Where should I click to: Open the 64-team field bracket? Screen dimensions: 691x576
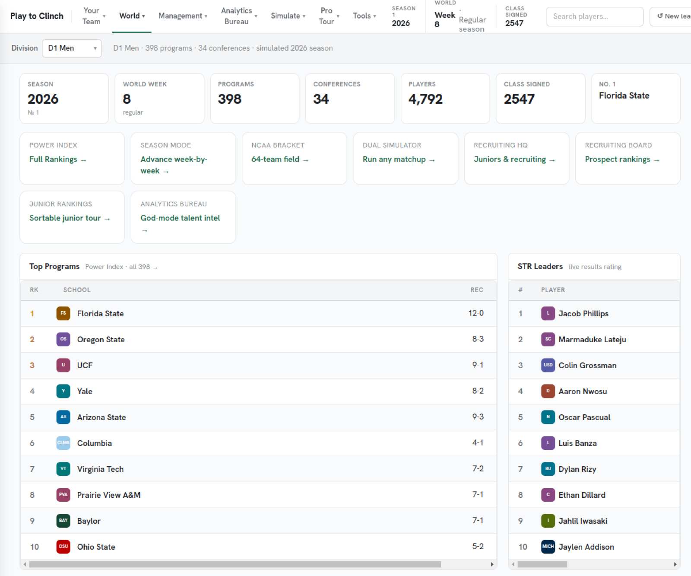coord(280,159)
